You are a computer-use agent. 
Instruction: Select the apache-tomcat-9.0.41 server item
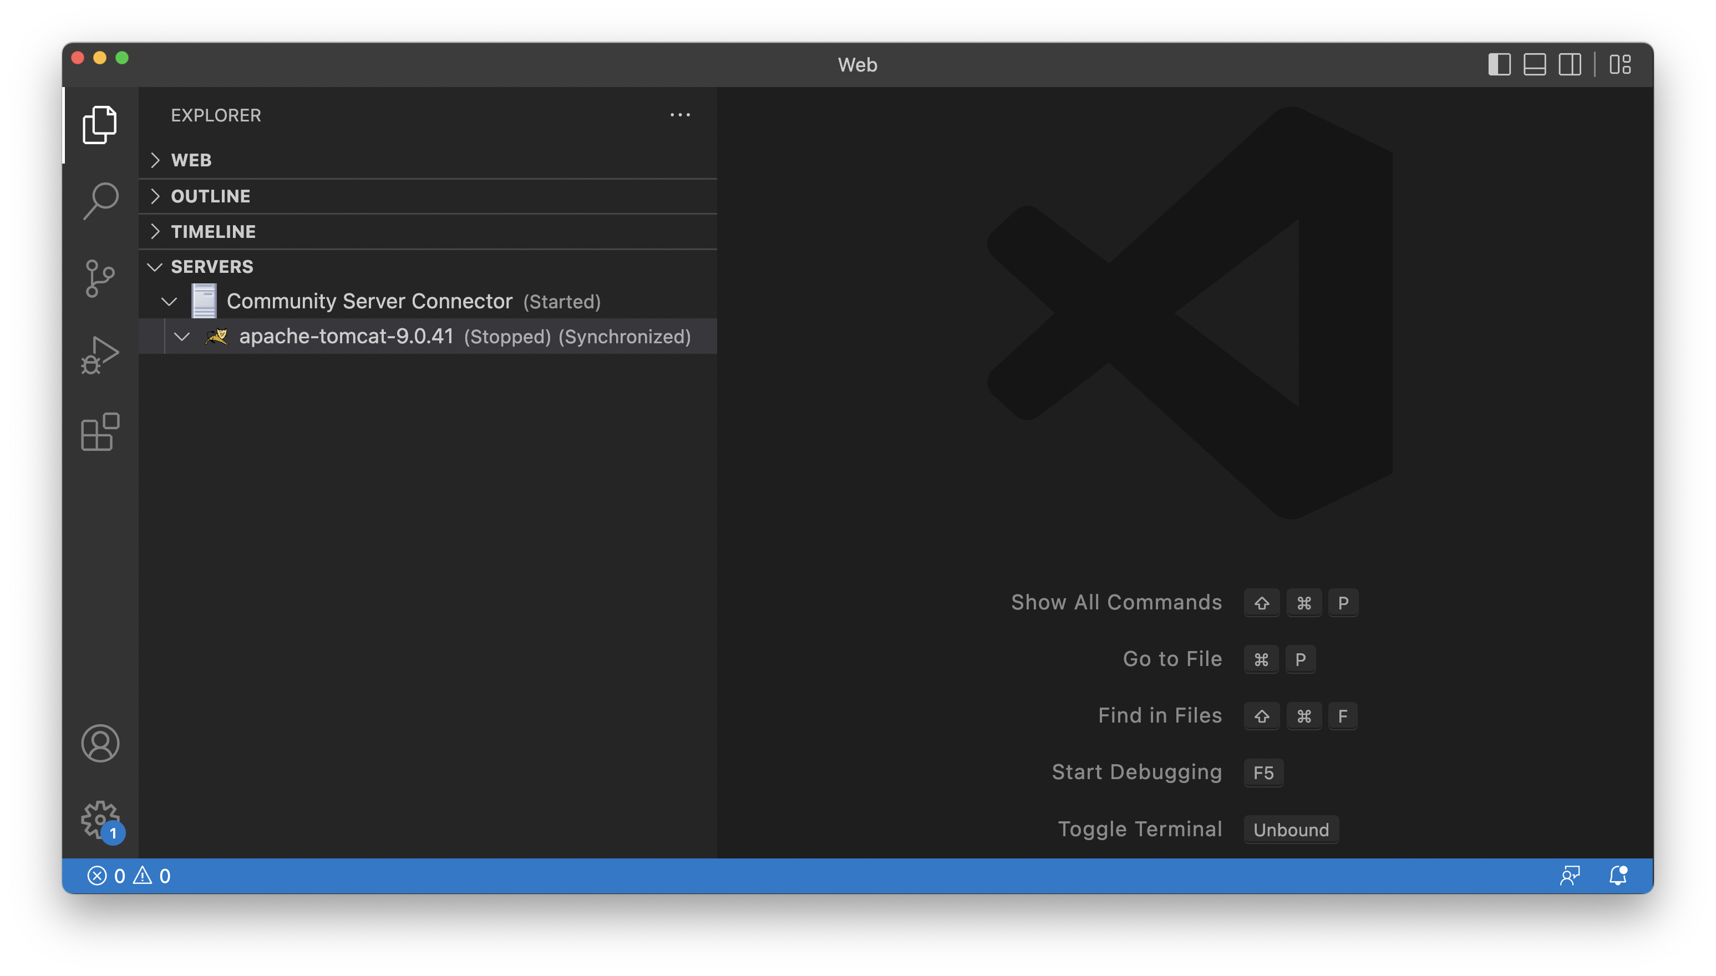click(346, 336)
